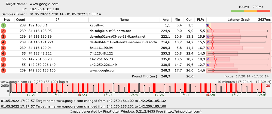Click the de-mhg01a-rt03.aorta.net hop name
Screen dimensions: 272x114
[110, 31]
